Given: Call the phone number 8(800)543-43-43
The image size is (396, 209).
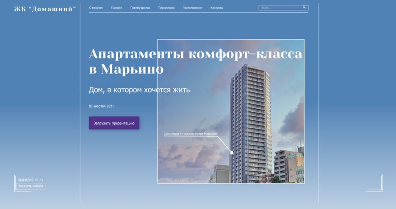Looking at the screenshot, I should pos(30,180).
